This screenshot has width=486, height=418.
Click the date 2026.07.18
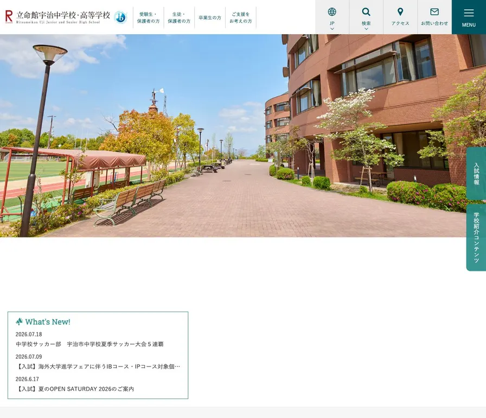29,334
